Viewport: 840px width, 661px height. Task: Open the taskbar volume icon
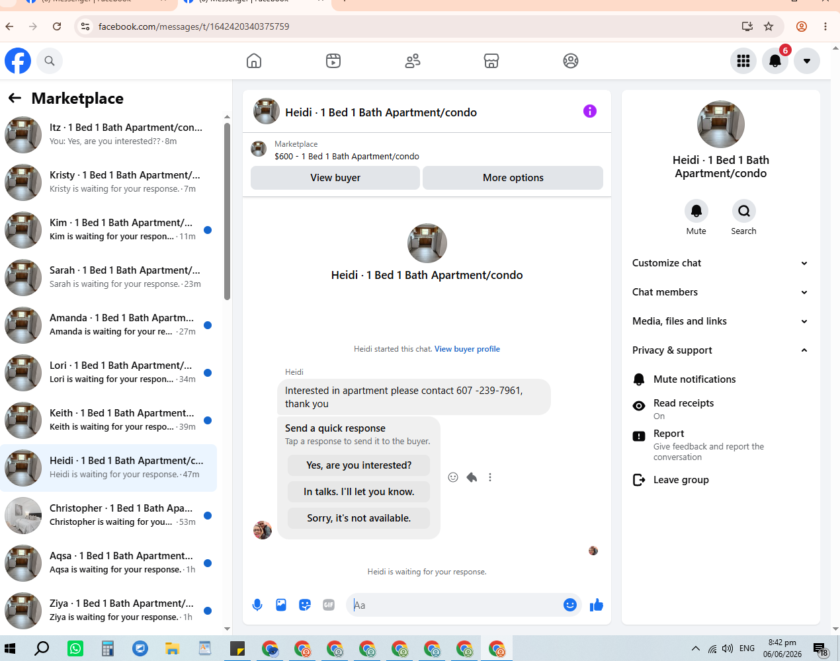click(728, 648)
